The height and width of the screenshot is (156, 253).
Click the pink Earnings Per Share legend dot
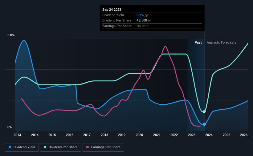(88, 147)
